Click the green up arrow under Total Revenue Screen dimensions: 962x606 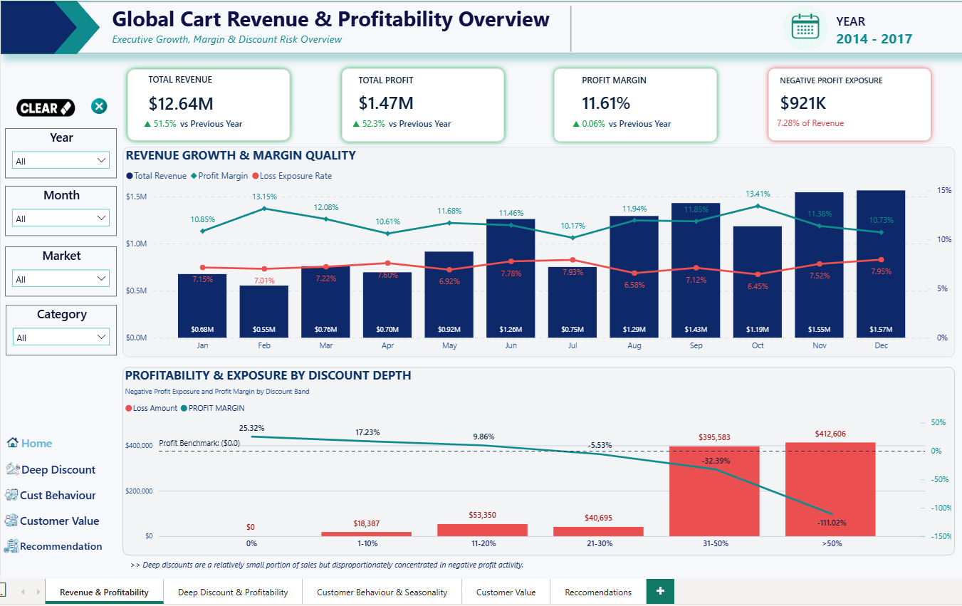pyautogui.click(x=147, y=124)
